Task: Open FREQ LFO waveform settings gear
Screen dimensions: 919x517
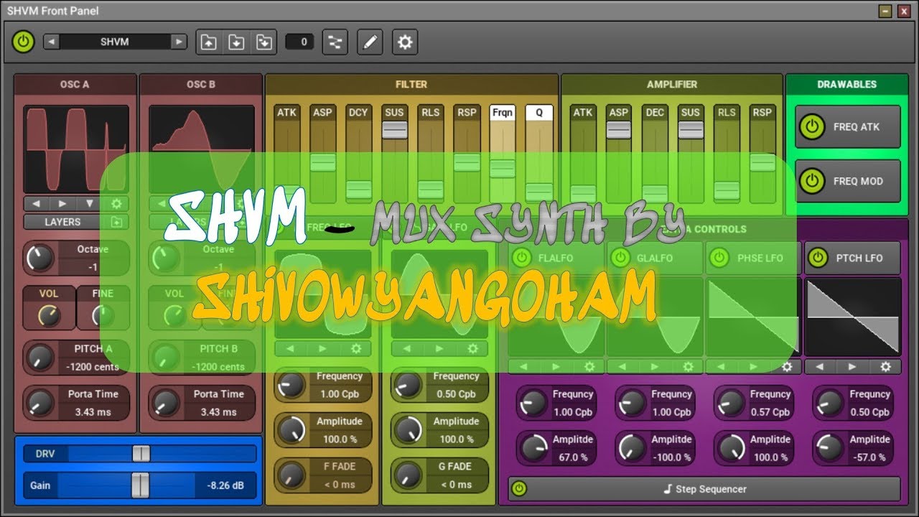Action: (x=356, y=349)
